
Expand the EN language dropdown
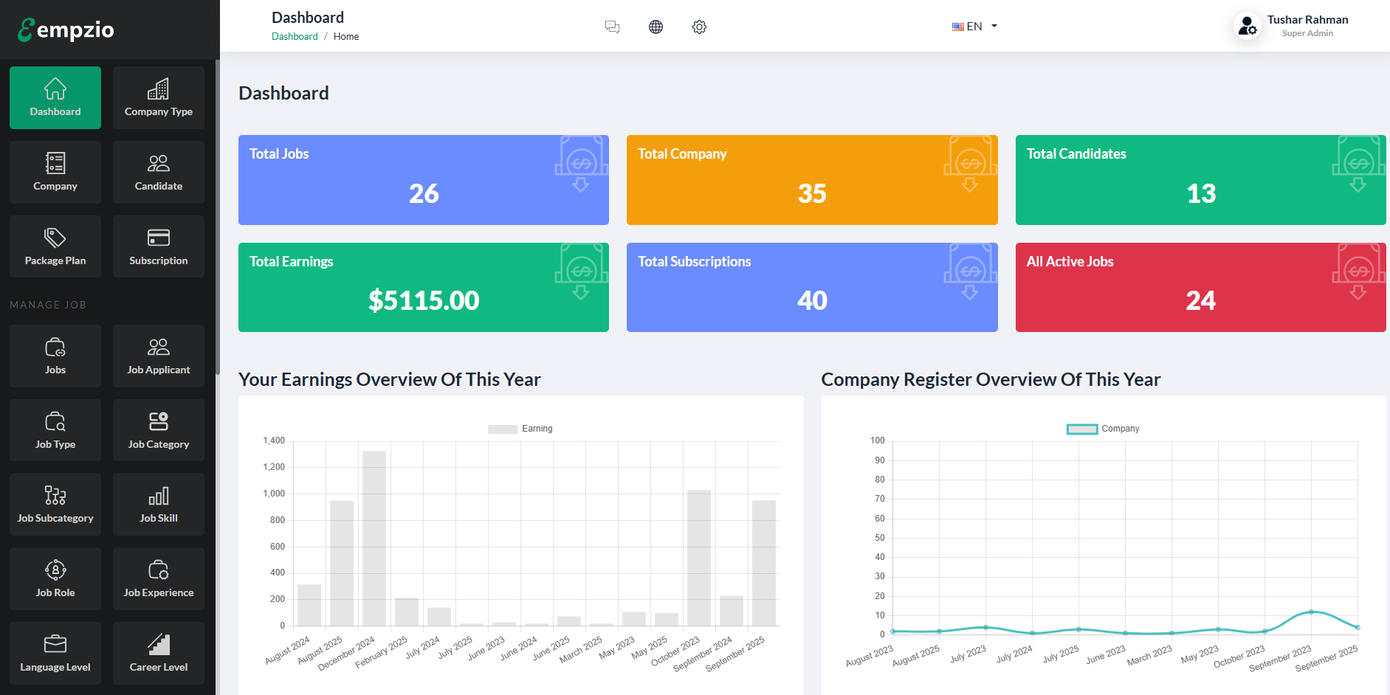(x=974, y=27)
